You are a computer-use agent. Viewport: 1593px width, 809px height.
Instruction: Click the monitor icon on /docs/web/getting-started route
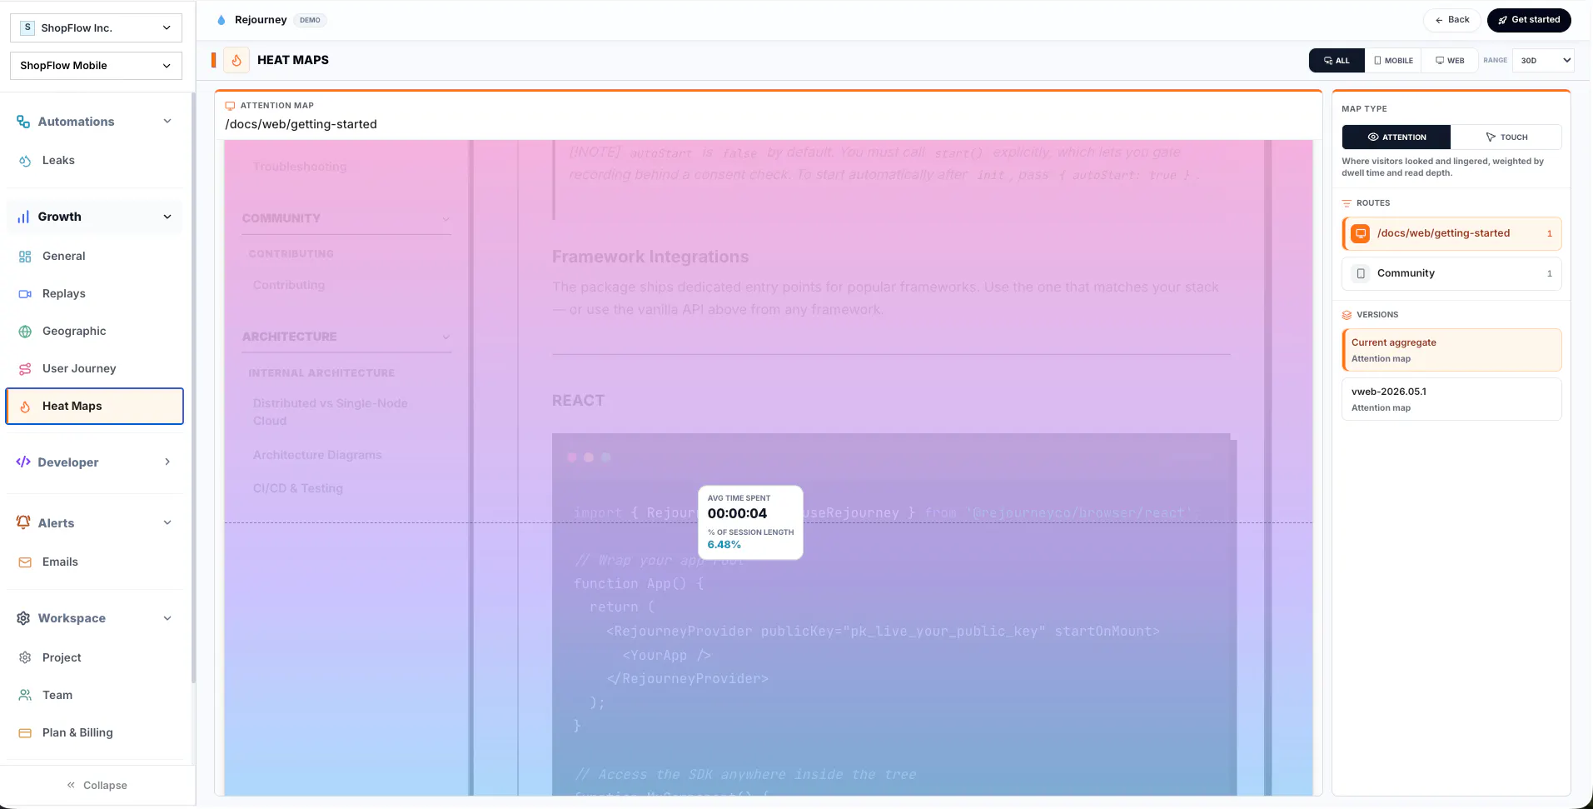[1360, 233]
